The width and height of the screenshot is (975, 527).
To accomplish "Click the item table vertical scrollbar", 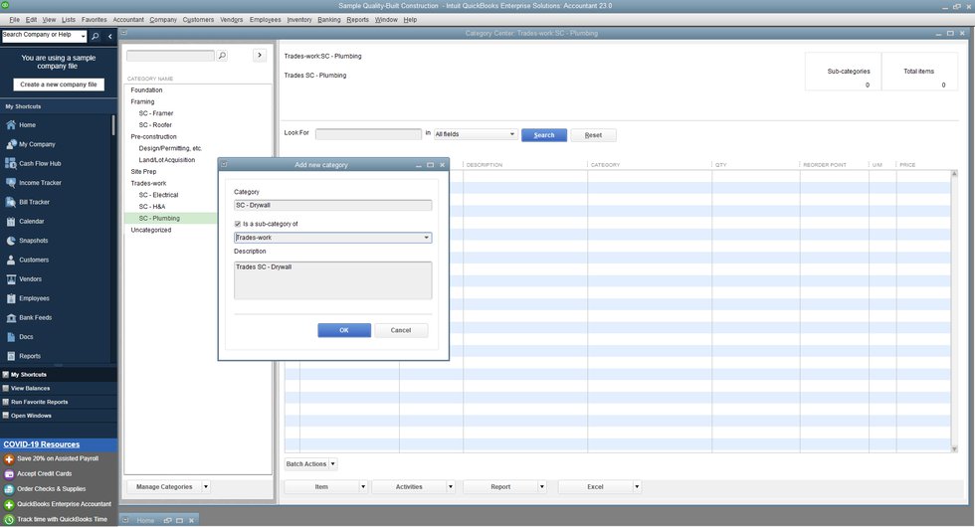I will (954, 310).
